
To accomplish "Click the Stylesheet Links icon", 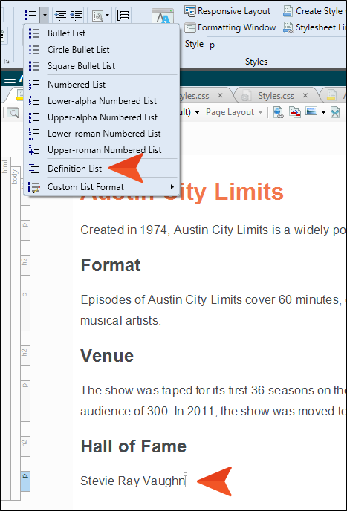I will point(288,27).
